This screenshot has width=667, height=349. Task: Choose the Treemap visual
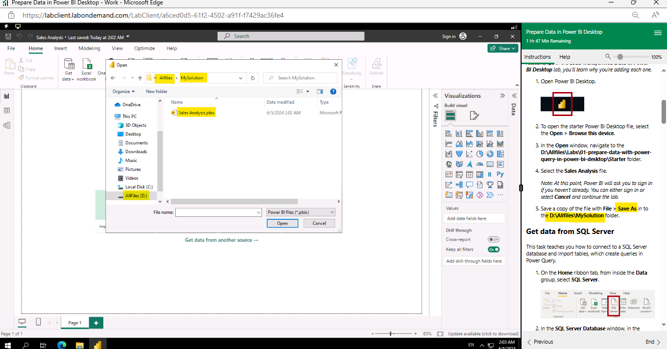pos(500,154)
